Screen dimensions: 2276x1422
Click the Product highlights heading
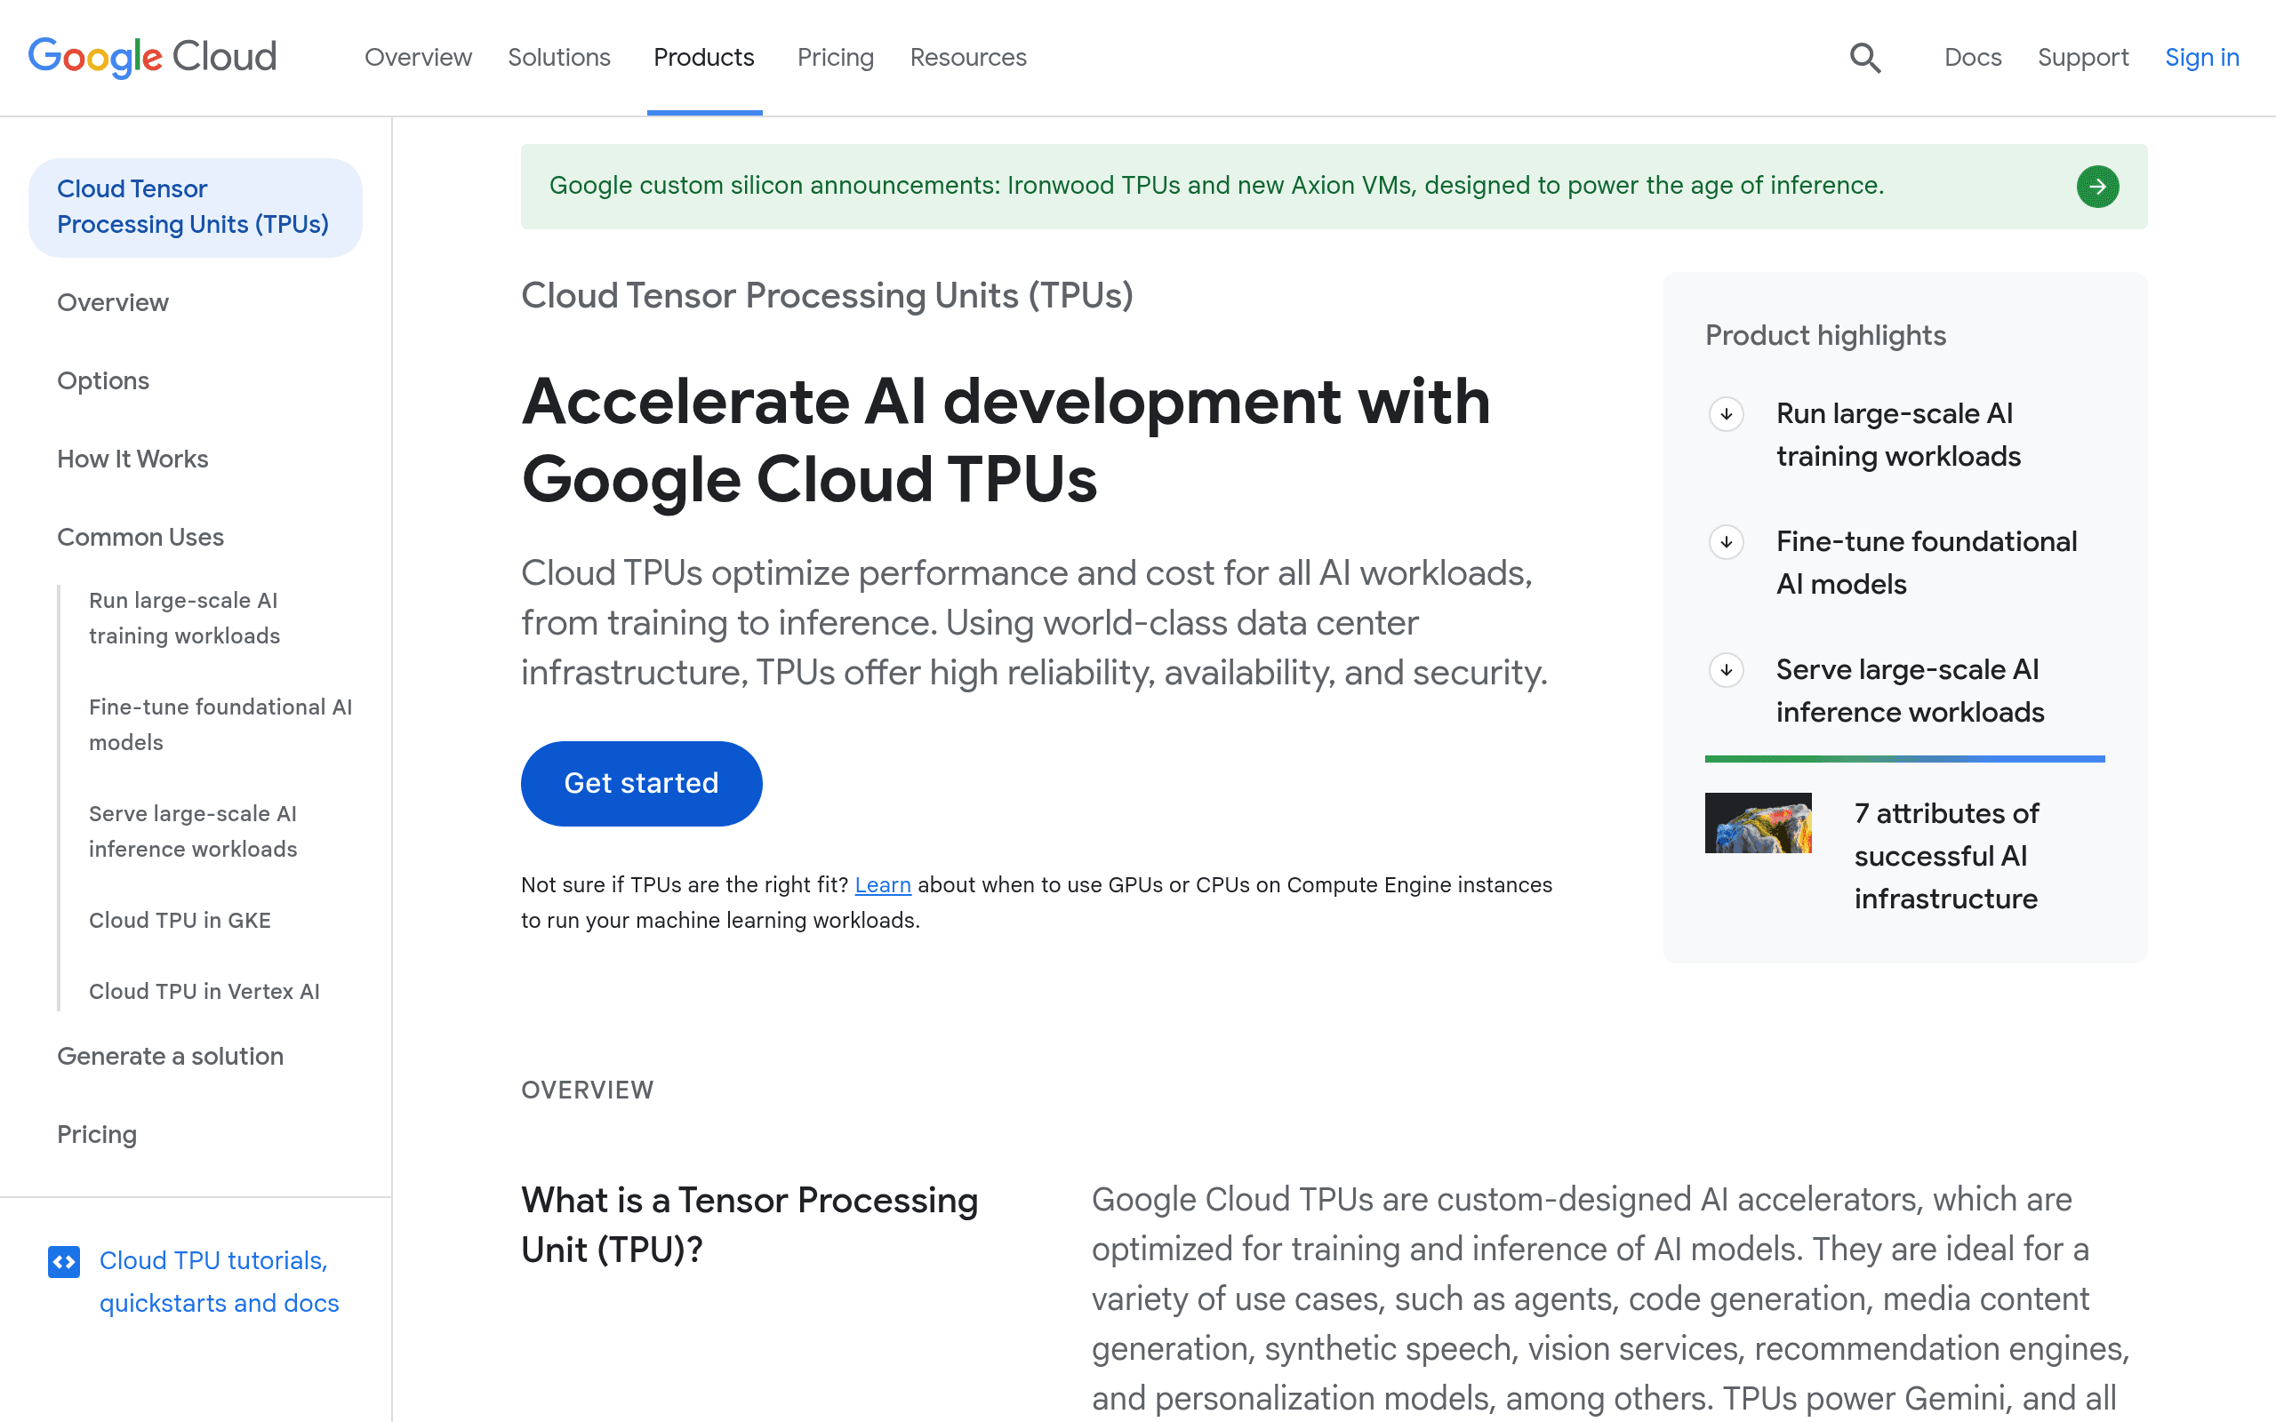click(1824, 336)
